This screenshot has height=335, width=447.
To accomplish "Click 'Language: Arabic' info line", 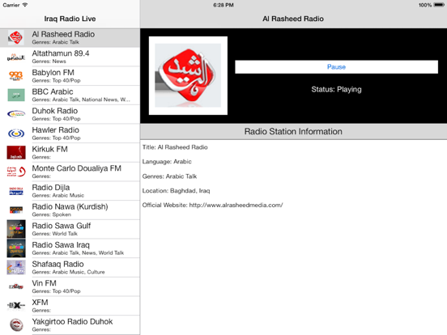I will point(167,162).
